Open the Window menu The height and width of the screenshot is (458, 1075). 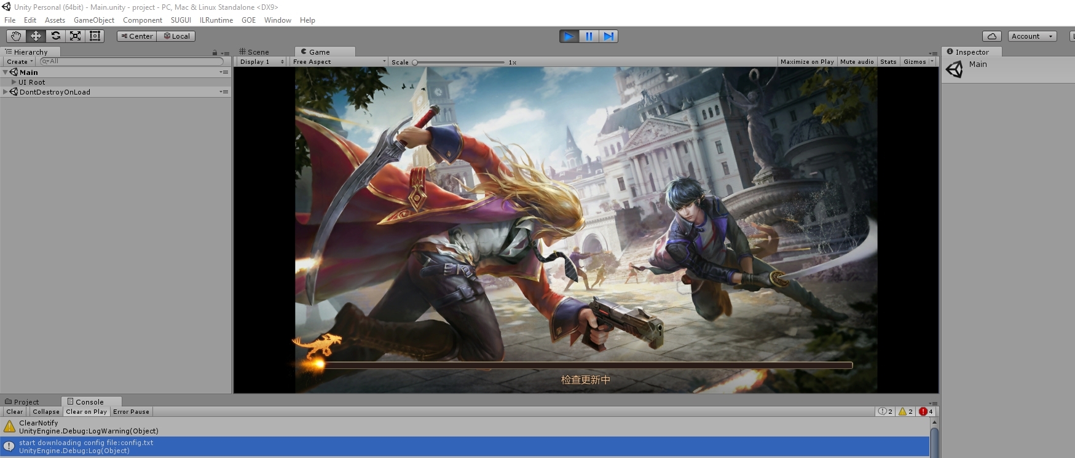[x=278, y=20]
